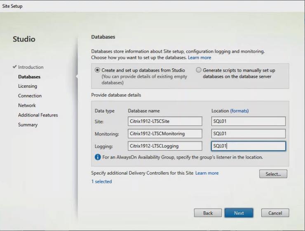Screen dimensions: 305x231
Task: Go to the Summary step in sidebar
Action: [28, 125]
